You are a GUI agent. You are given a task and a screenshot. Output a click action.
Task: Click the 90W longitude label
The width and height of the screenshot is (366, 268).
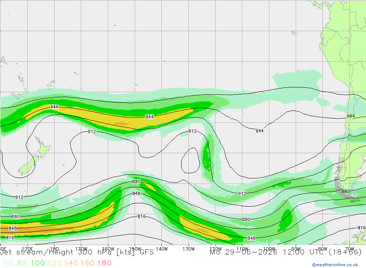click(296, 249)
